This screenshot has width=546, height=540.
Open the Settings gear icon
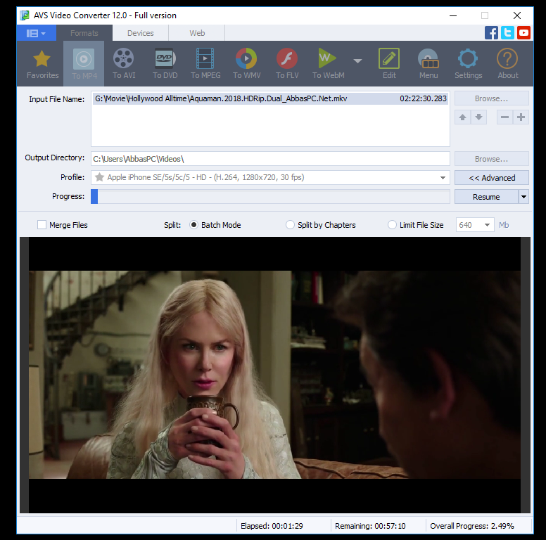(468, 58)
